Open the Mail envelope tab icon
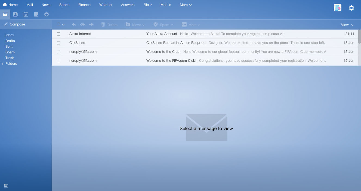The height and width of the screenshot is (191, 361). point(5,14)
